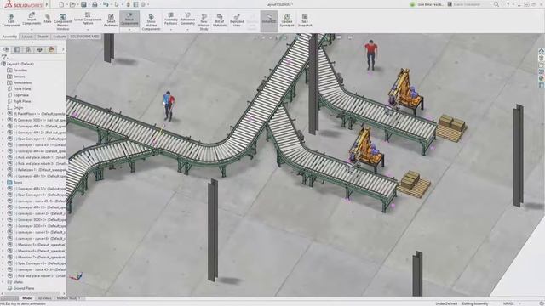Click the Rebuild traffic-light icon

(x=128, y=4)
